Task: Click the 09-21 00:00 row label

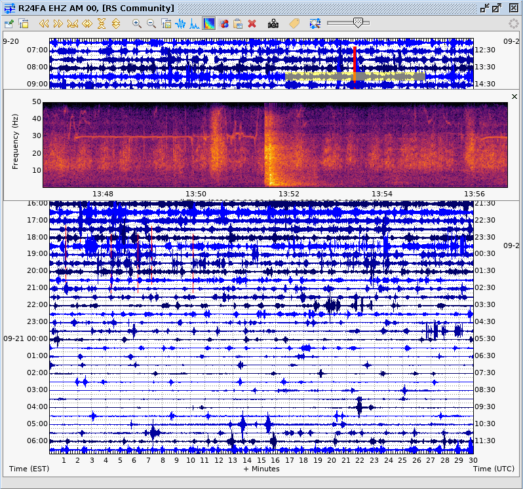Action: pyautogui.click(x=26, y=338)
